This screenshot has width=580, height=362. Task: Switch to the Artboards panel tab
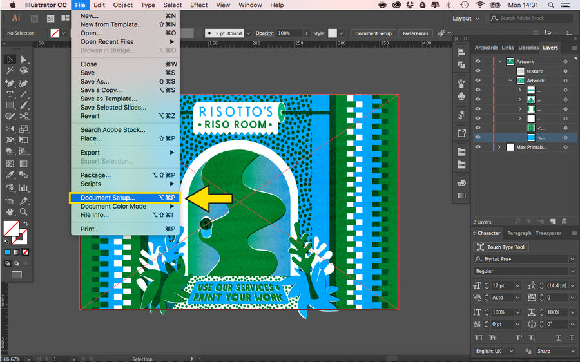486,48
